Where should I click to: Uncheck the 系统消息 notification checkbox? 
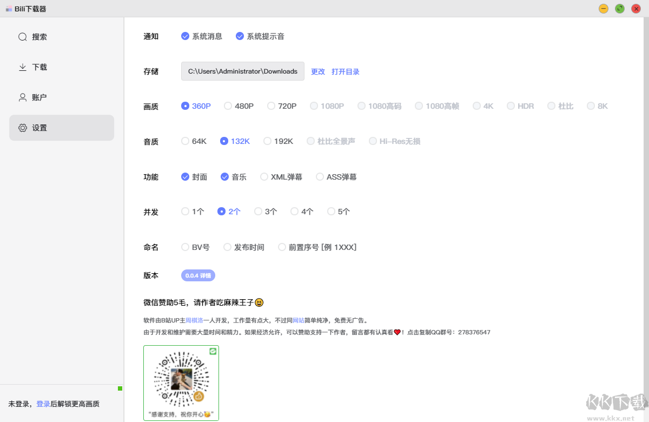pyautogui.click(x=186, y=36)
